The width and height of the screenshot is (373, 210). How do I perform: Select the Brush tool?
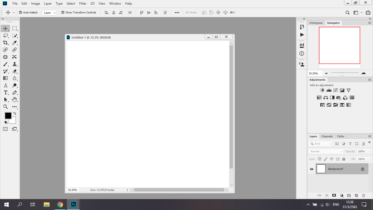(x=5, y=64)
